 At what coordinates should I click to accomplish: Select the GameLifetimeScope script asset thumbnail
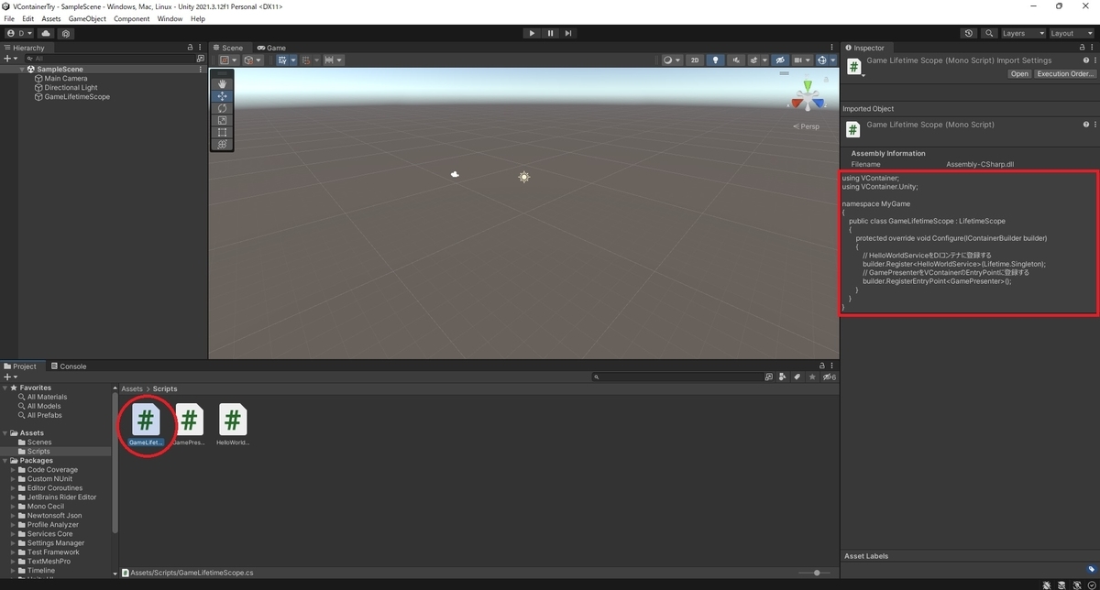(145, 421)
